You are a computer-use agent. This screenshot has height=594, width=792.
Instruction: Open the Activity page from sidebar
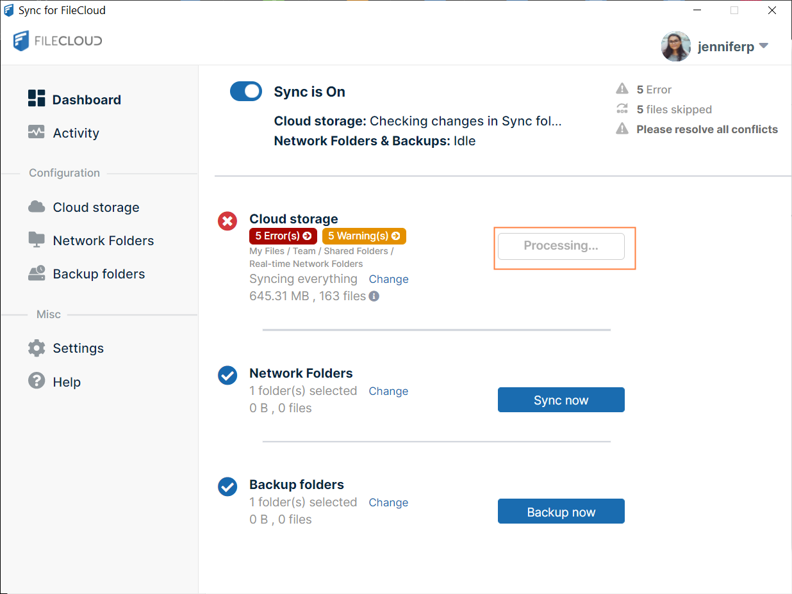pyautogui.click(x=76, y=133)
